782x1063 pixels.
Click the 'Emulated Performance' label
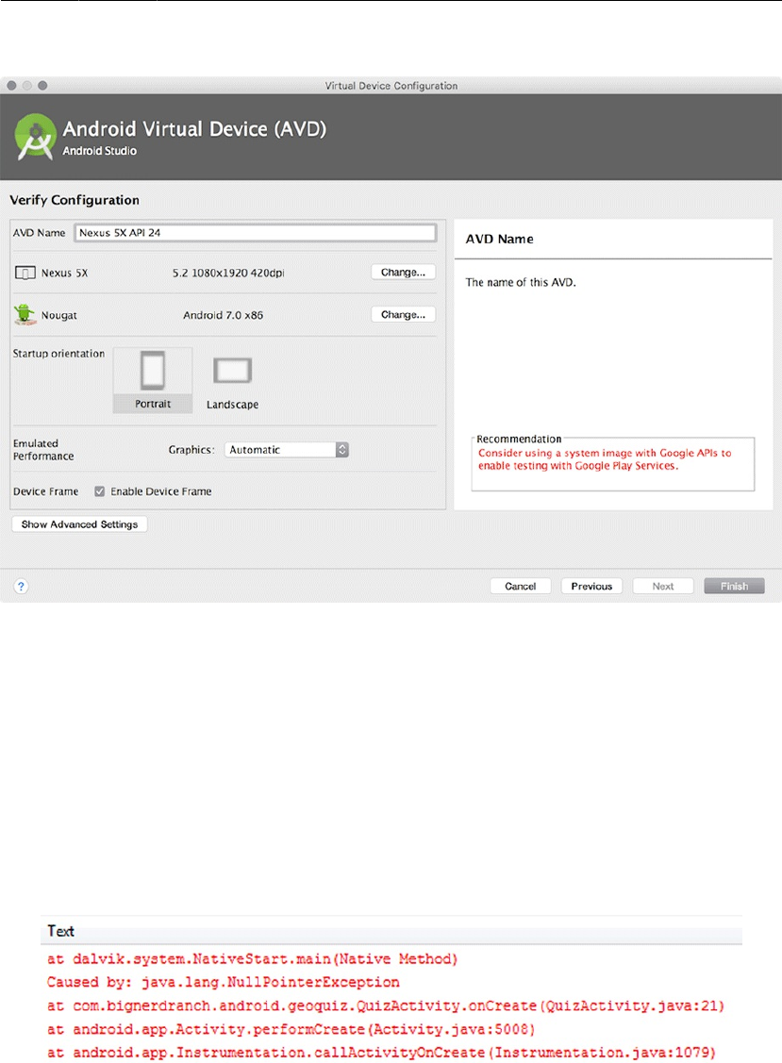point(43,450)
